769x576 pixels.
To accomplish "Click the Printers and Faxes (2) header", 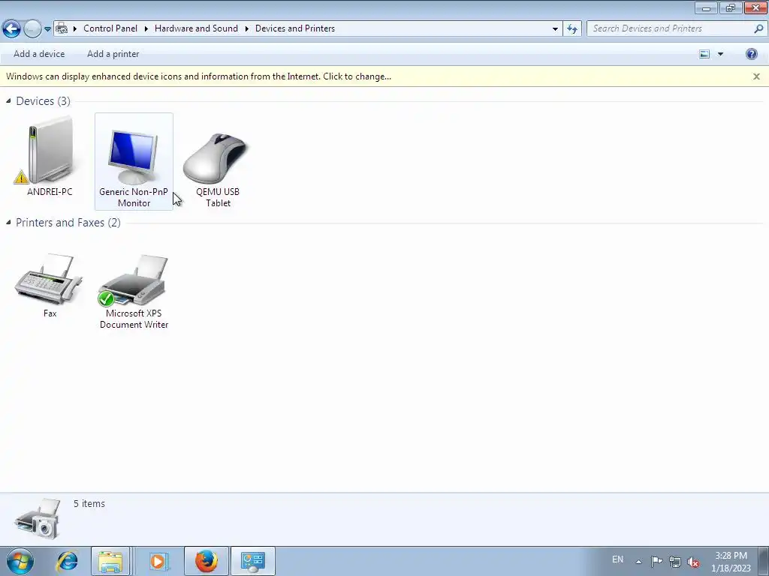I will click(x=68, y=222).
